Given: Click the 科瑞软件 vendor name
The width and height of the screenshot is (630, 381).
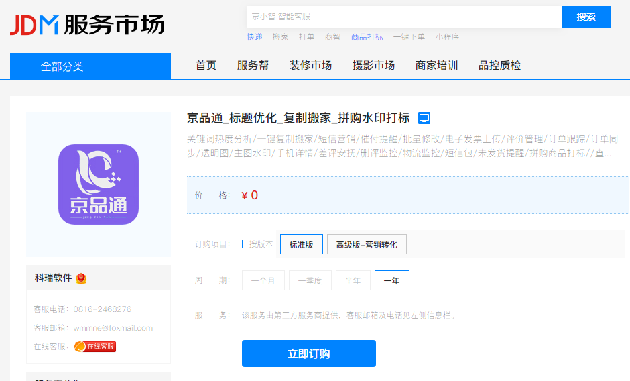Looking at the screenshot, I should tap(53, 278).
